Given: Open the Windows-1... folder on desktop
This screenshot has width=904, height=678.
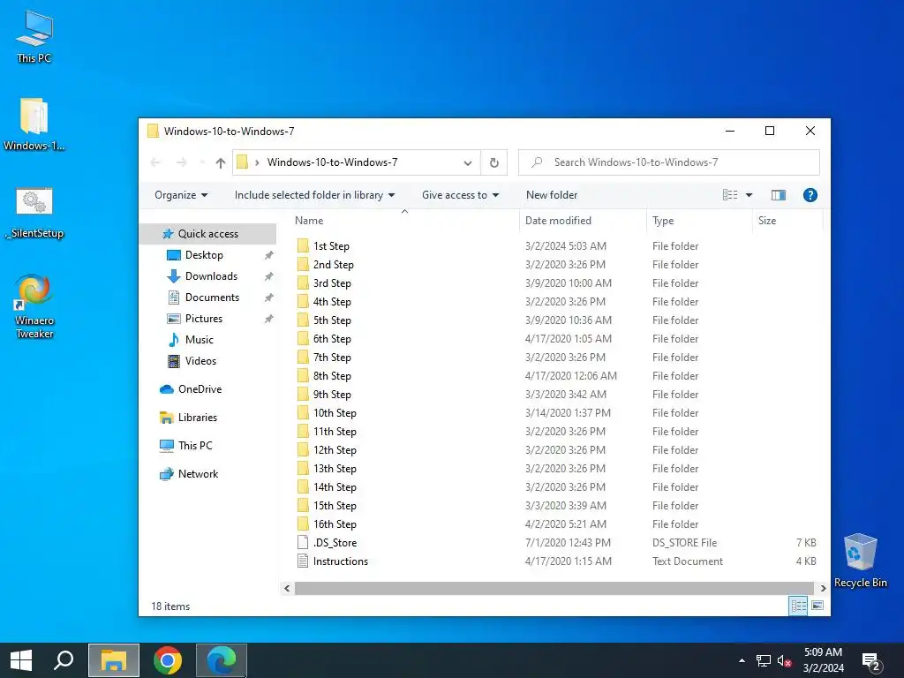Looking at the screenshot, I should 34,124.
